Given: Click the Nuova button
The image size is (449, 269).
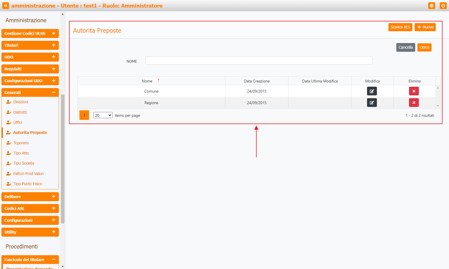Looking at the screenshot, I should (x=425, y=27).
